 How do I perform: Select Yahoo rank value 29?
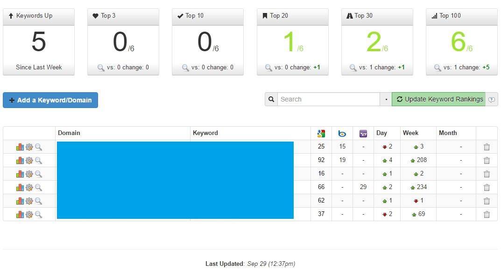click(363, 187)
